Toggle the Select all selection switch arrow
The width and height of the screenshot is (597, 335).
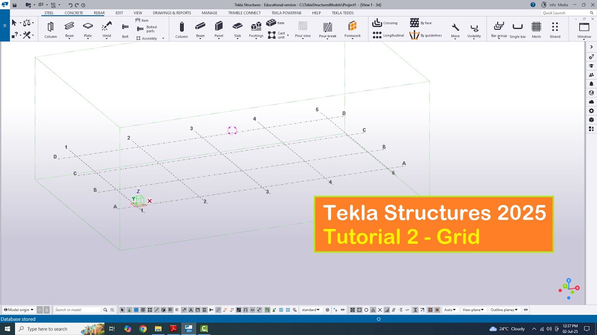122,310
